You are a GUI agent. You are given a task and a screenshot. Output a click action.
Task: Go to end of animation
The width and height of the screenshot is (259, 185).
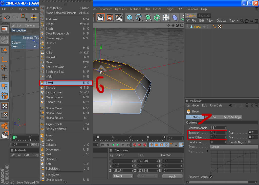click(x=128, y=145)
